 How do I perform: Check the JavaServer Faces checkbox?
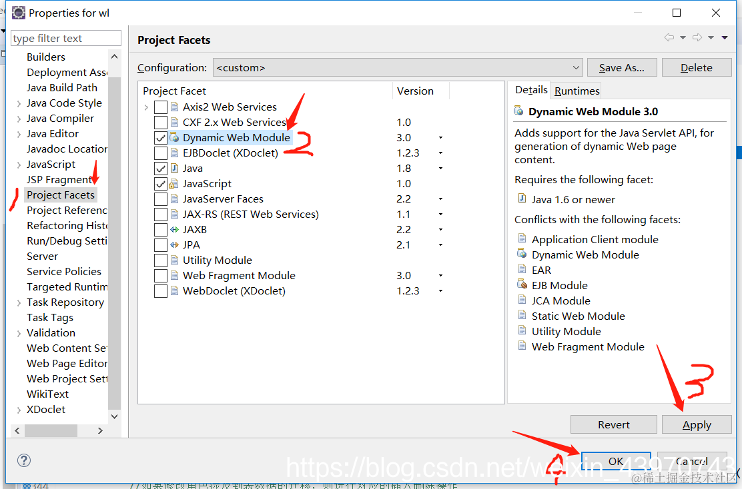pyautogui.click(x=160, y=199)
